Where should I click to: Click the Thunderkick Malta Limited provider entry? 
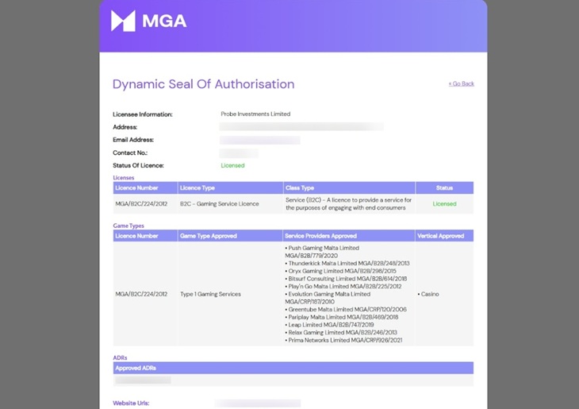pos(347,264)
